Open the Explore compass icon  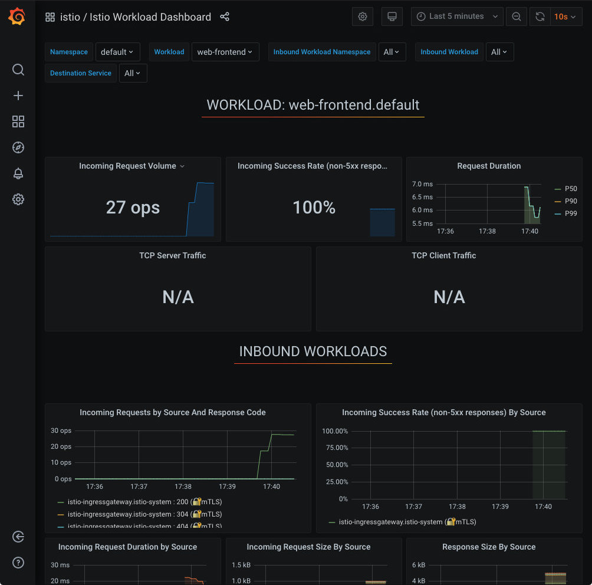(18, 147)
